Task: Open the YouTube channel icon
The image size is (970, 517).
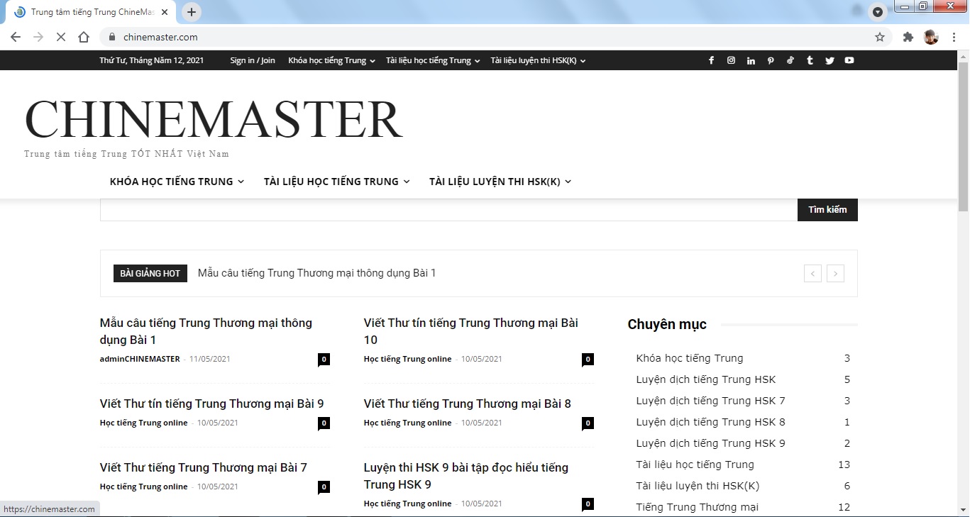Action: coord(849,60)
